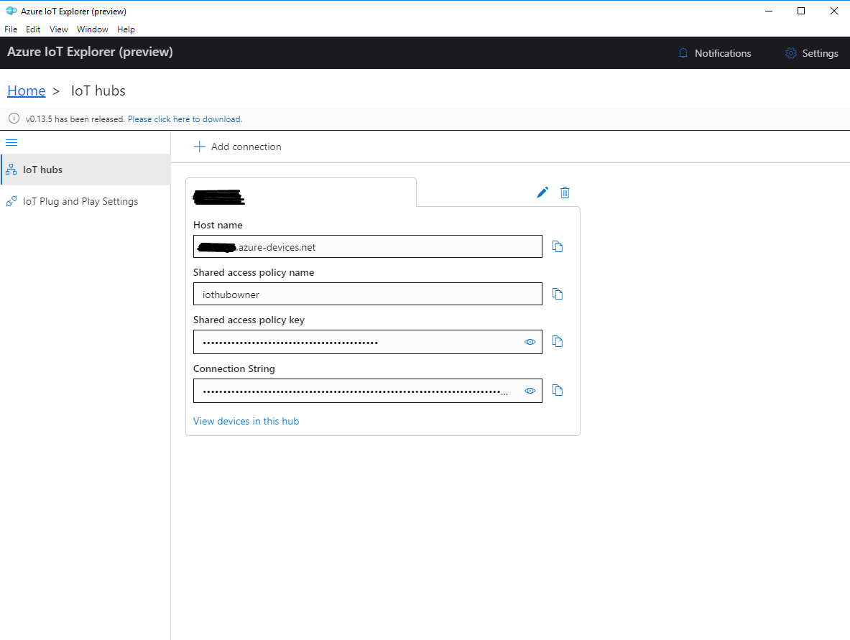Edit the hub connection with pencil icon
Screen dimensions: 850x640
coord(542,193)
